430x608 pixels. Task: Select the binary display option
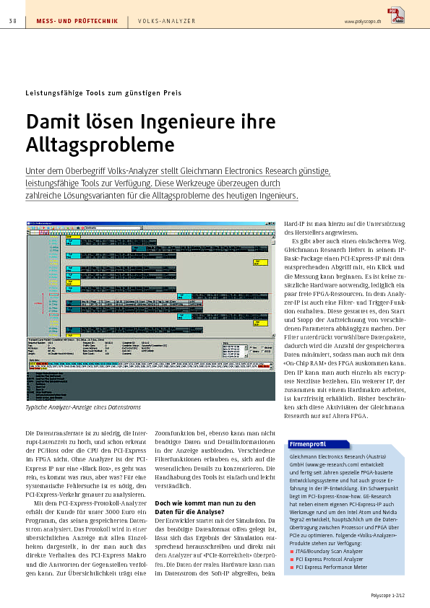point(251,352)
